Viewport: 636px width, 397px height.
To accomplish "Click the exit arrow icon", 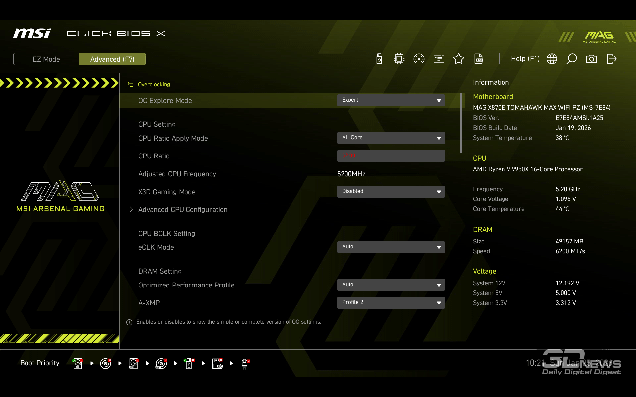I will tap(611, 59).
